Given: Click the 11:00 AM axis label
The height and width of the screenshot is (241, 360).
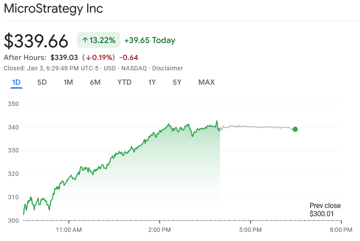Looking at the screenshot, I should pyautogui.click(x=69, y=229).
